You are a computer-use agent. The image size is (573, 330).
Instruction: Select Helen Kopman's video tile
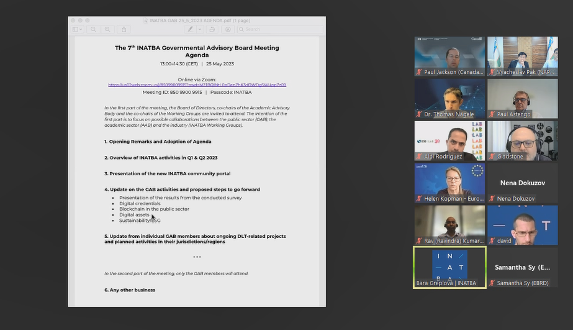click(449, 183)
